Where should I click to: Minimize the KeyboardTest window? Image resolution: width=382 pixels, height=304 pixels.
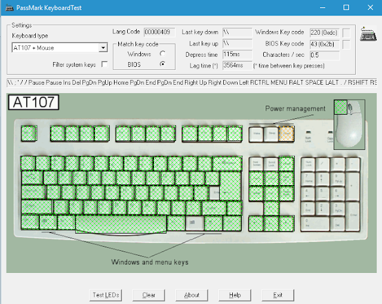tap(322, 8)
